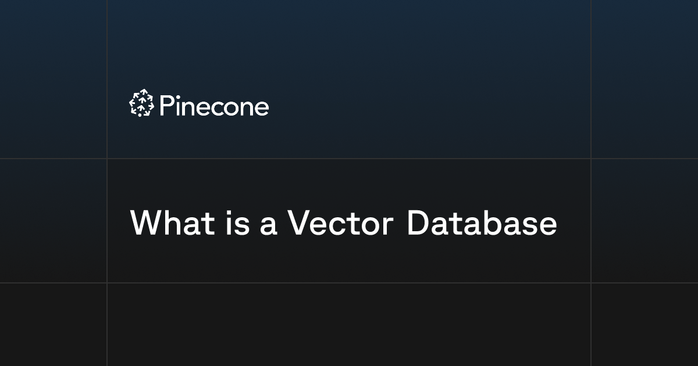Click the empty top-left corner grid cell
This screenshot has height=366, width=698.
click(53, 79)
